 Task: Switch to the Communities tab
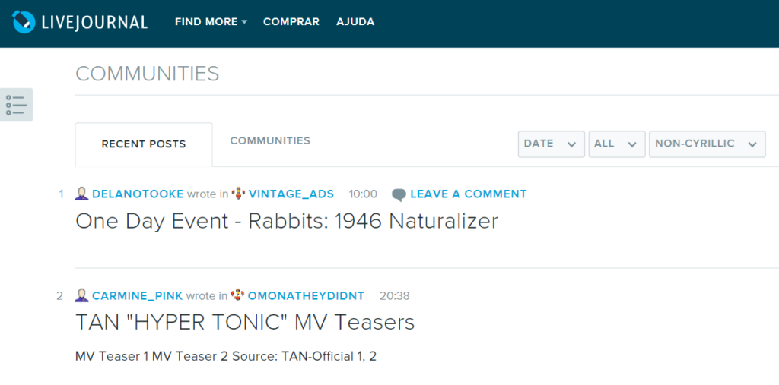pyautogui.click(x=270, y=141)
